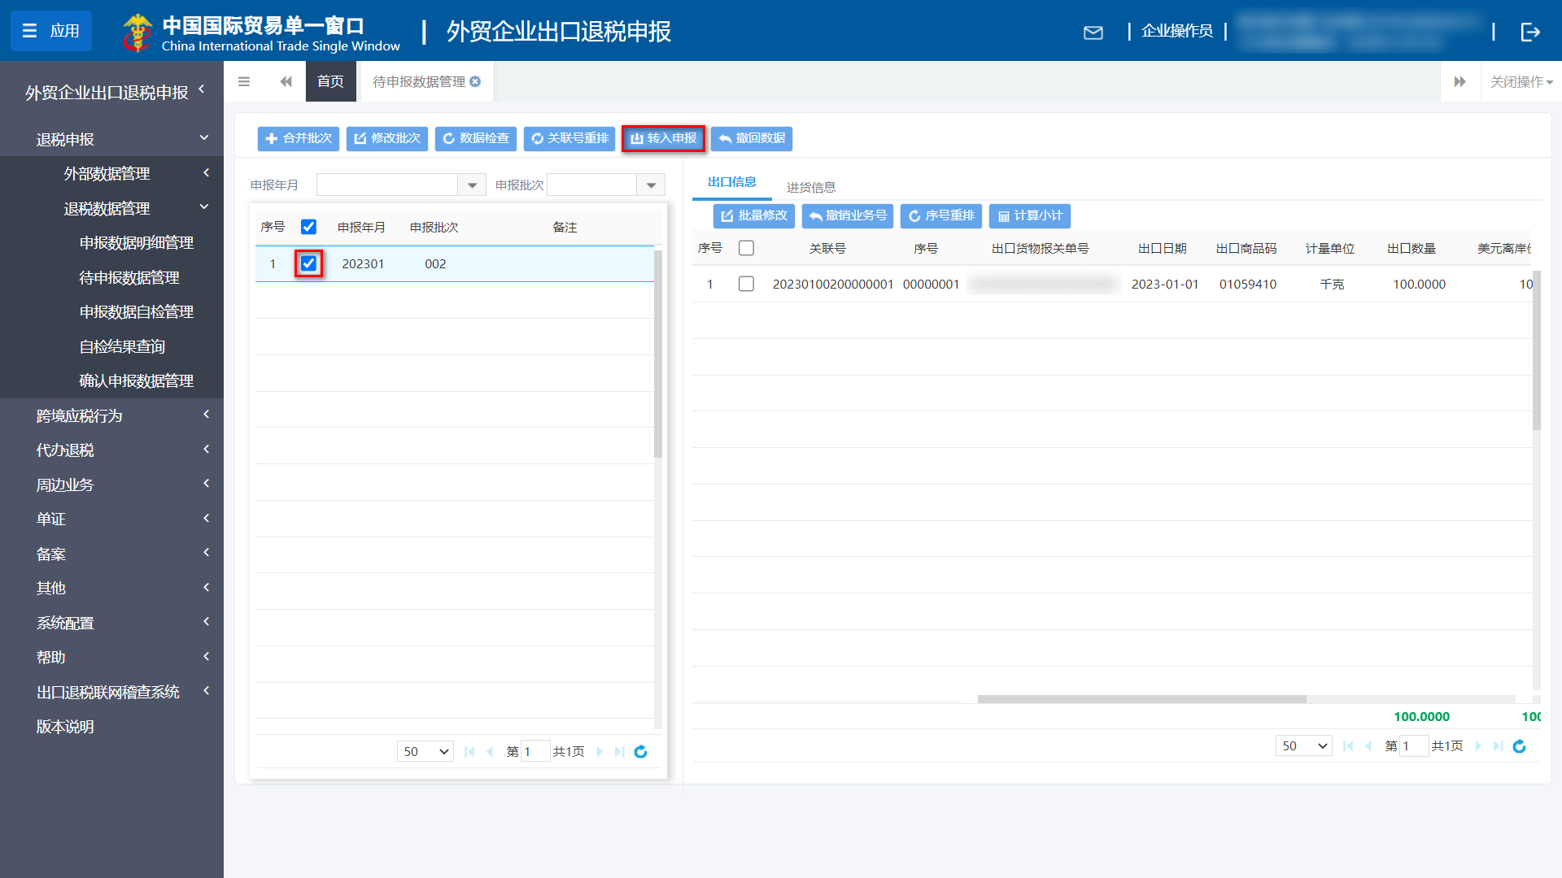Select 确认申报数据管理 in sidebar menu
1562x878 pixels.
click(135, 380)
